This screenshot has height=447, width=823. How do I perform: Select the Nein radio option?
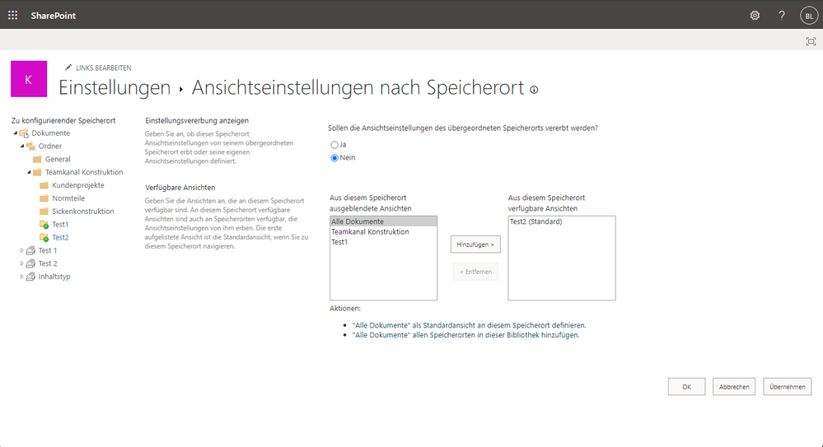(334, 158)
